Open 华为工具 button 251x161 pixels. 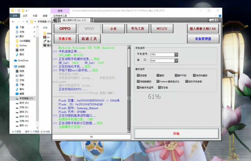(138, 28)
